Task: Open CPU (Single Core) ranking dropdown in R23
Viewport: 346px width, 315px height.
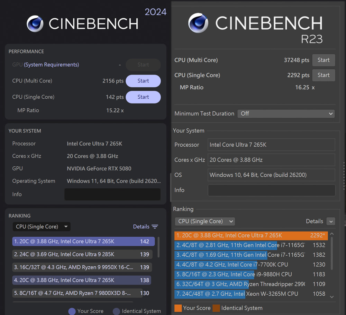Action: (x=205, y=221)
